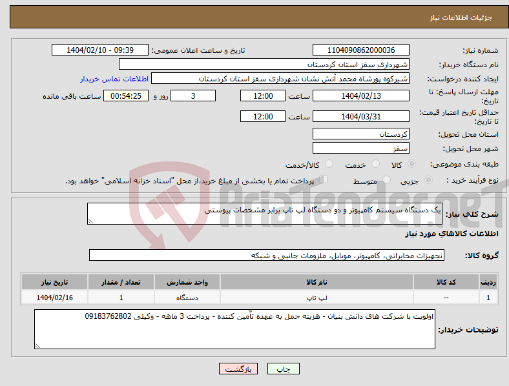Click price validity time 12:00 field
Screen dimensions: 509x386
[x=263, y=116]
